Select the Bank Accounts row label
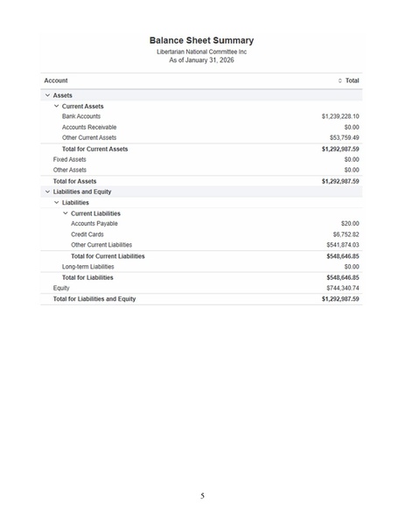The width and height of the screenshot is (405, 524). (x=81, y=116)
